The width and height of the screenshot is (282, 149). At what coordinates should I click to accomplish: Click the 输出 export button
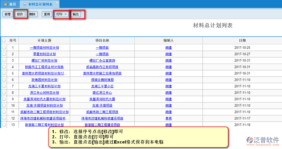click(x=76, y=14)
